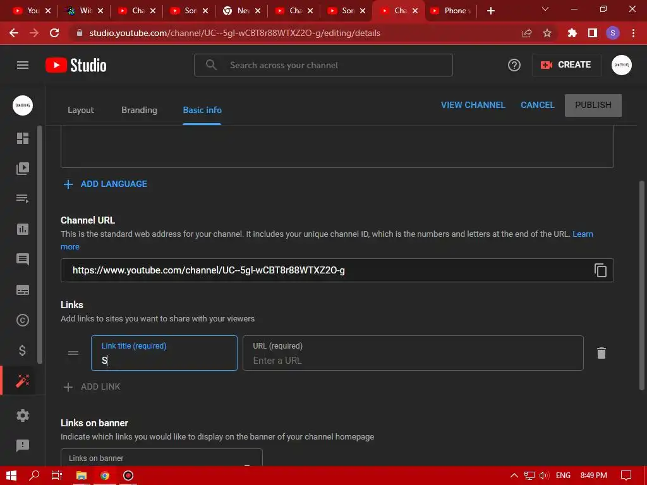The image size is (647, 485).
Task: Open Chrome three-dot menu
Action: 633,33
